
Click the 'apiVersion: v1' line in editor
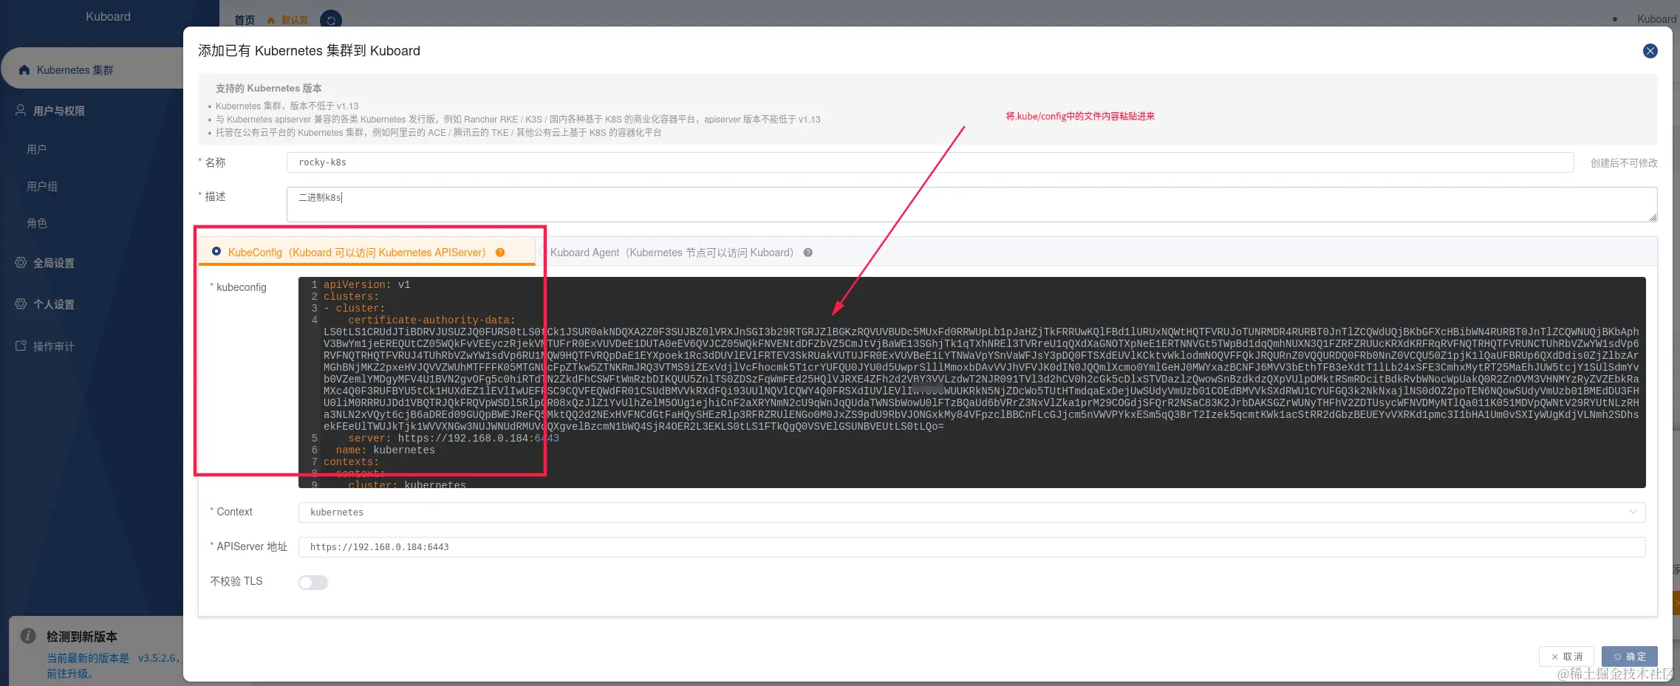[x=366, y=285]
